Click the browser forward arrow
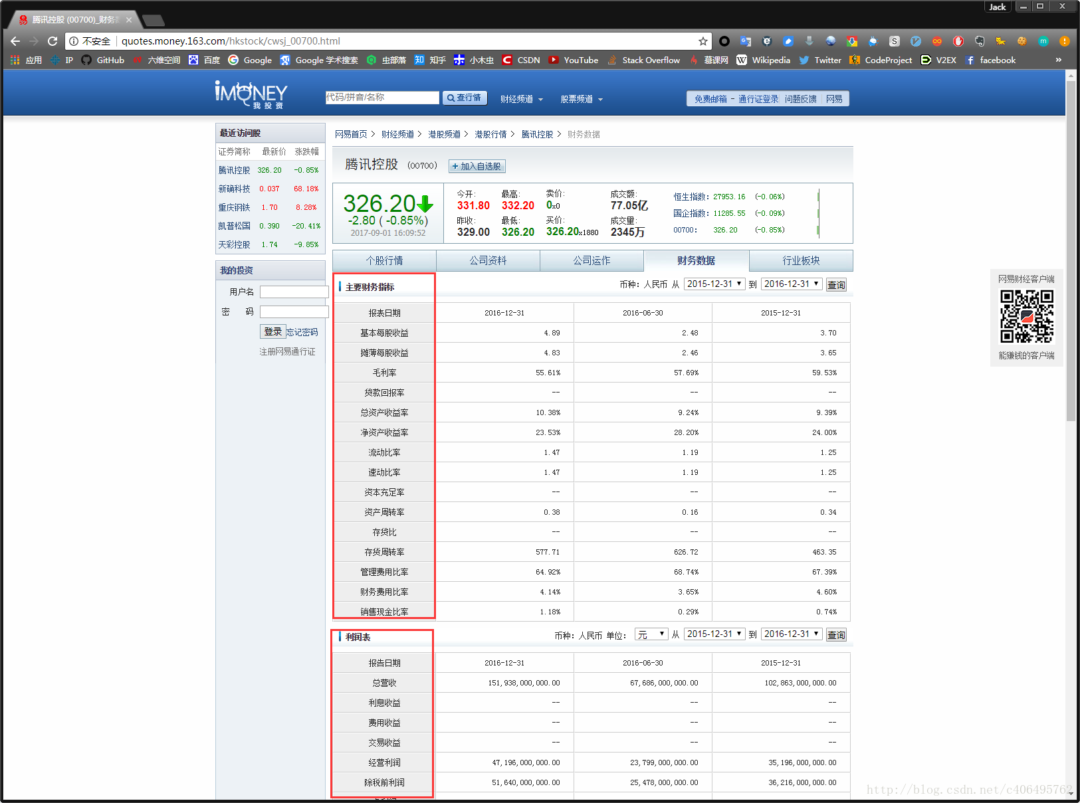This screenshot has width=1080, height=803. pos(34,41)
